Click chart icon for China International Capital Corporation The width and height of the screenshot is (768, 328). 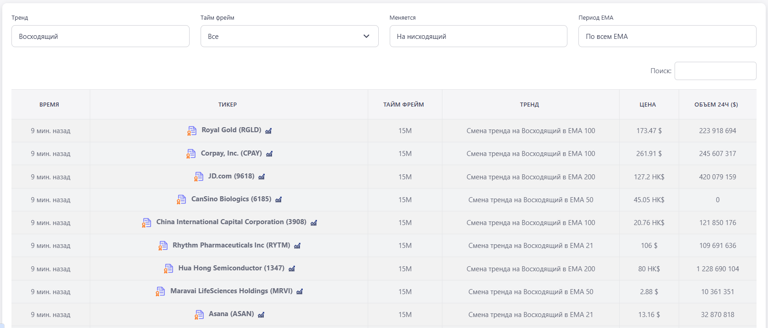tap(314, 223)
